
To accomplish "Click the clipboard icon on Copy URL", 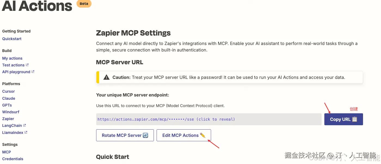I will [354, 119].
